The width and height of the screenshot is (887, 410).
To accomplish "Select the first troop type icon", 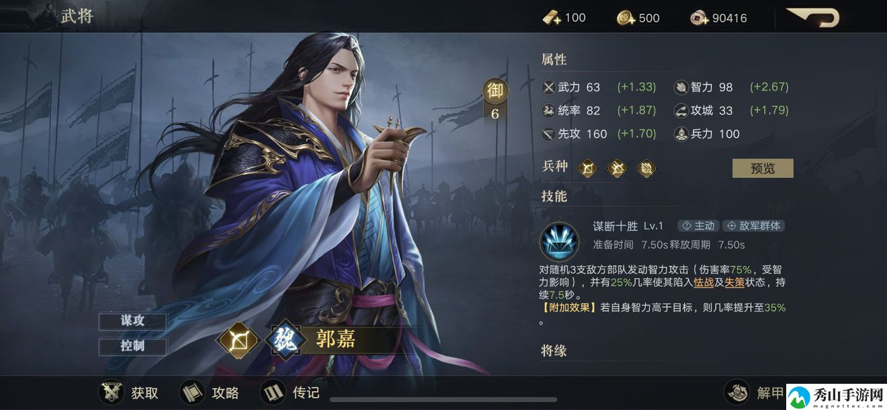I will (x=587, y=168).
